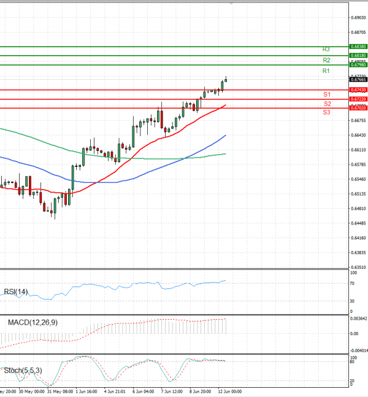Screen dimensions: 368x397
Task: Click the 1 Jun 16:00 time label
Action: pos(86,391)
